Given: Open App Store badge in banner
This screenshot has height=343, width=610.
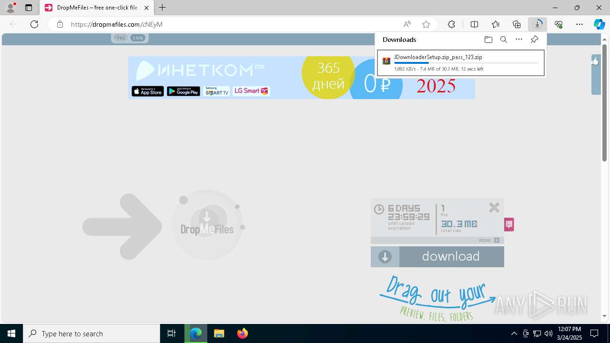Looking at the screenshot, I should pyautogui.click(x=148, y=91).
